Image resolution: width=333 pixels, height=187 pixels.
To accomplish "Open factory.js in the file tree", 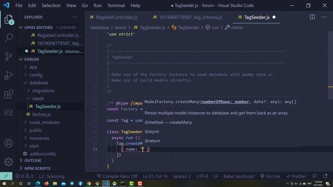I will pyautogui.click(x=42, y=114).
